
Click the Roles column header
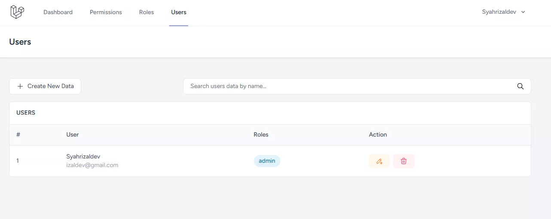261,135
